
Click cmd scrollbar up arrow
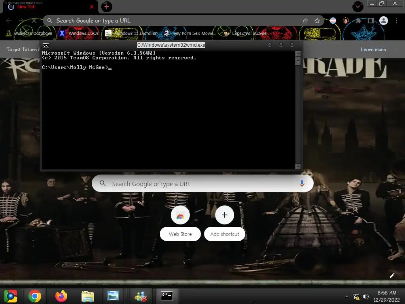click(298, 54)
